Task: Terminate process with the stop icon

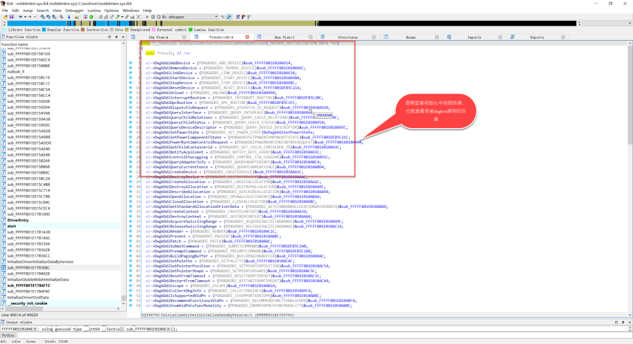Action: 159,16
